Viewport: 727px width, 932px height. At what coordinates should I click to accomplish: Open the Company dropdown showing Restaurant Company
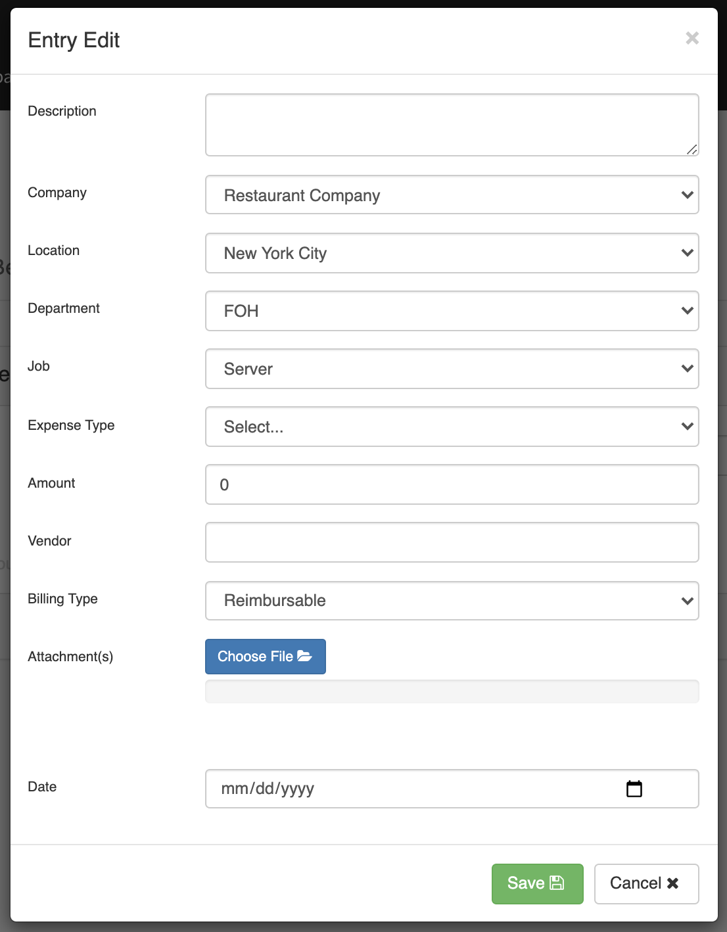[x=452, y=195]
